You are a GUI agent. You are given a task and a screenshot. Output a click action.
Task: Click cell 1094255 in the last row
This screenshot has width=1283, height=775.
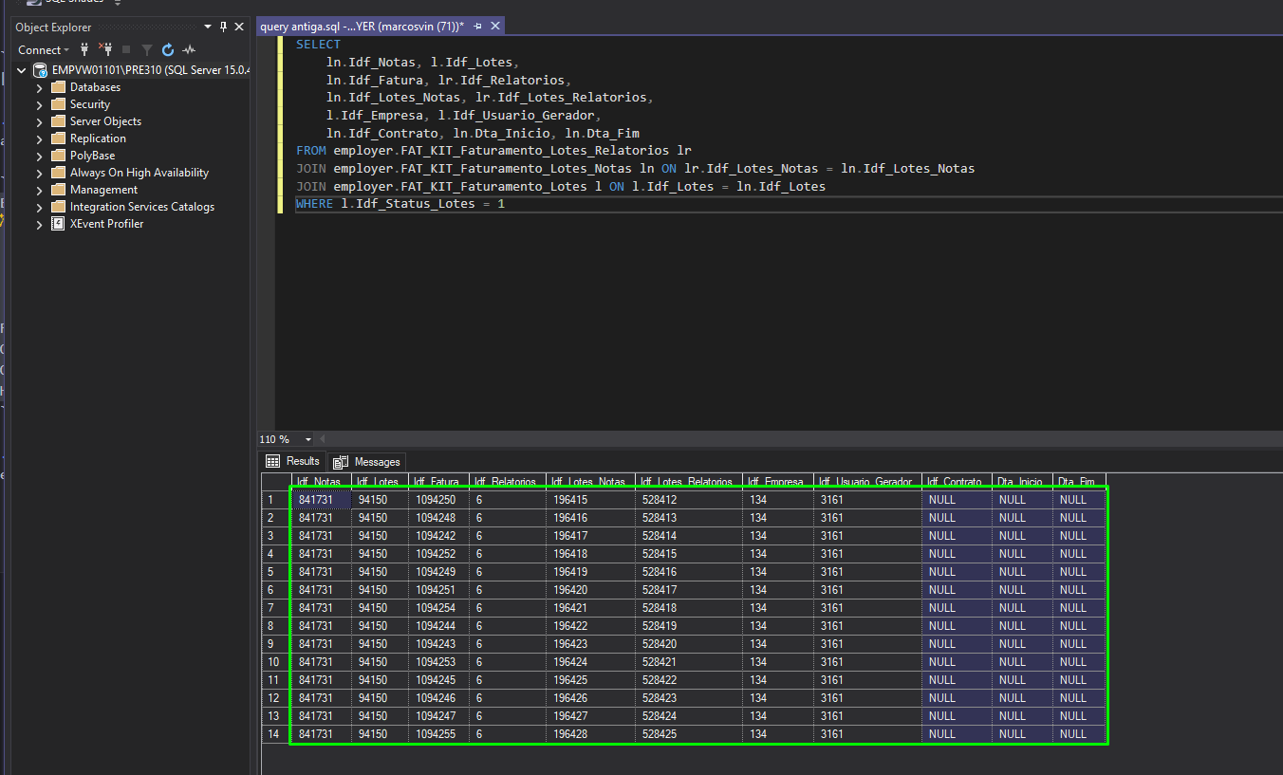pos(438,734)
